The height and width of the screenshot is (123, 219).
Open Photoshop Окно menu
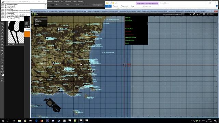75,2
